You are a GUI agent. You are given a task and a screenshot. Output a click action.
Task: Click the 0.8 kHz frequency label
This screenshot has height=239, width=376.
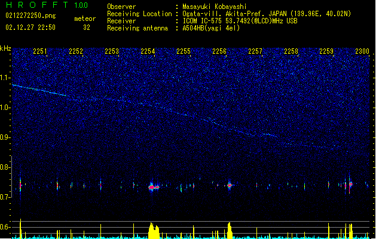point(5,167)
